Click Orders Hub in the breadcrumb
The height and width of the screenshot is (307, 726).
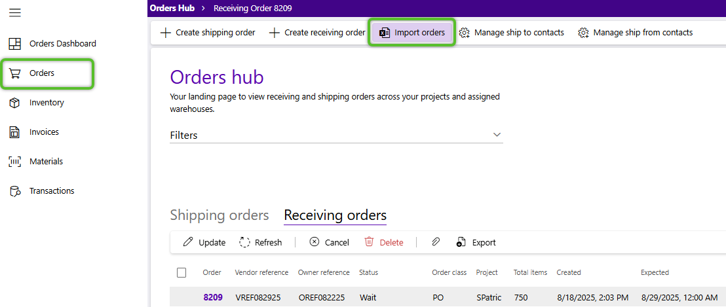(172, 9)
